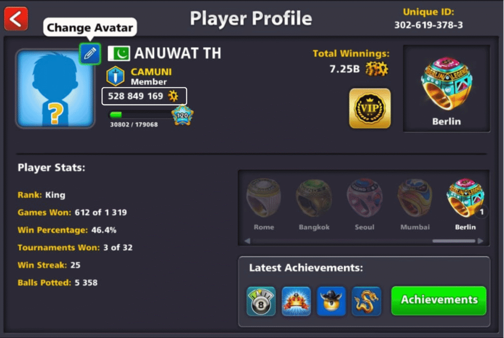Click the red back arrow button
The image size is (504, 338).
tap(16, 19)
